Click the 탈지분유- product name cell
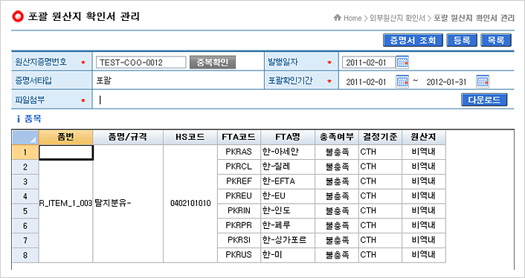Screen dimensions: 525x278 (128, 204)
